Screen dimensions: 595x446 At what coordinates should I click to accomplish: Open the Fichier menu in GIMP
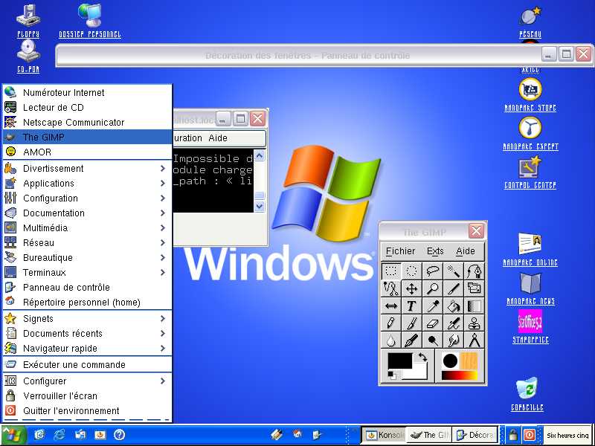[x=400, y=251]
